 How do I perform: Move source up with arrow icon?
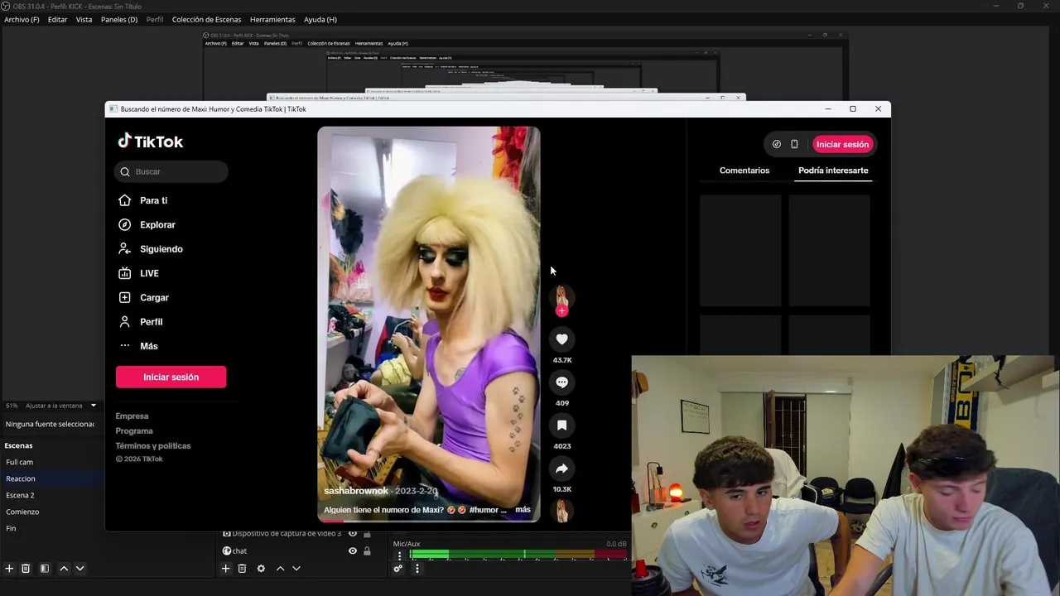coord(280,569)
